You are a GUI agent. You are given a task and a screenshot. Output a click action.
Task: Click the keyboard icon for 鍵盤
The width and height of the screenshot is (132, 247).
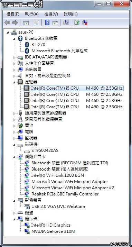[20, 213]
